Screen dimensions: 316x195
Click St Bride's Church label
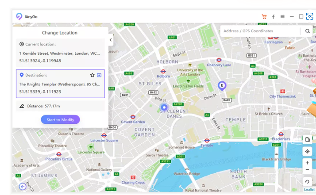(269, 114)
